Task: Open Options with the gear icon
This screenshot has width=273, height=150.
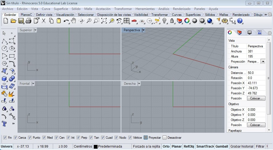Action: tap(224, 21)
